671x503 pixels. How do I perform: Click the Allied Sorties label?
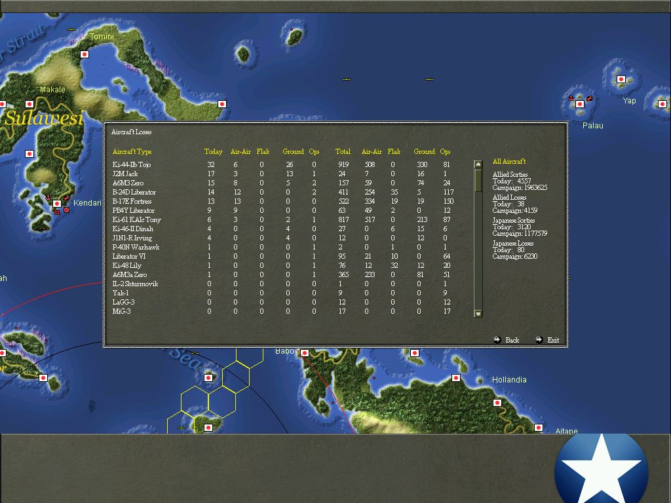[510, 174]
